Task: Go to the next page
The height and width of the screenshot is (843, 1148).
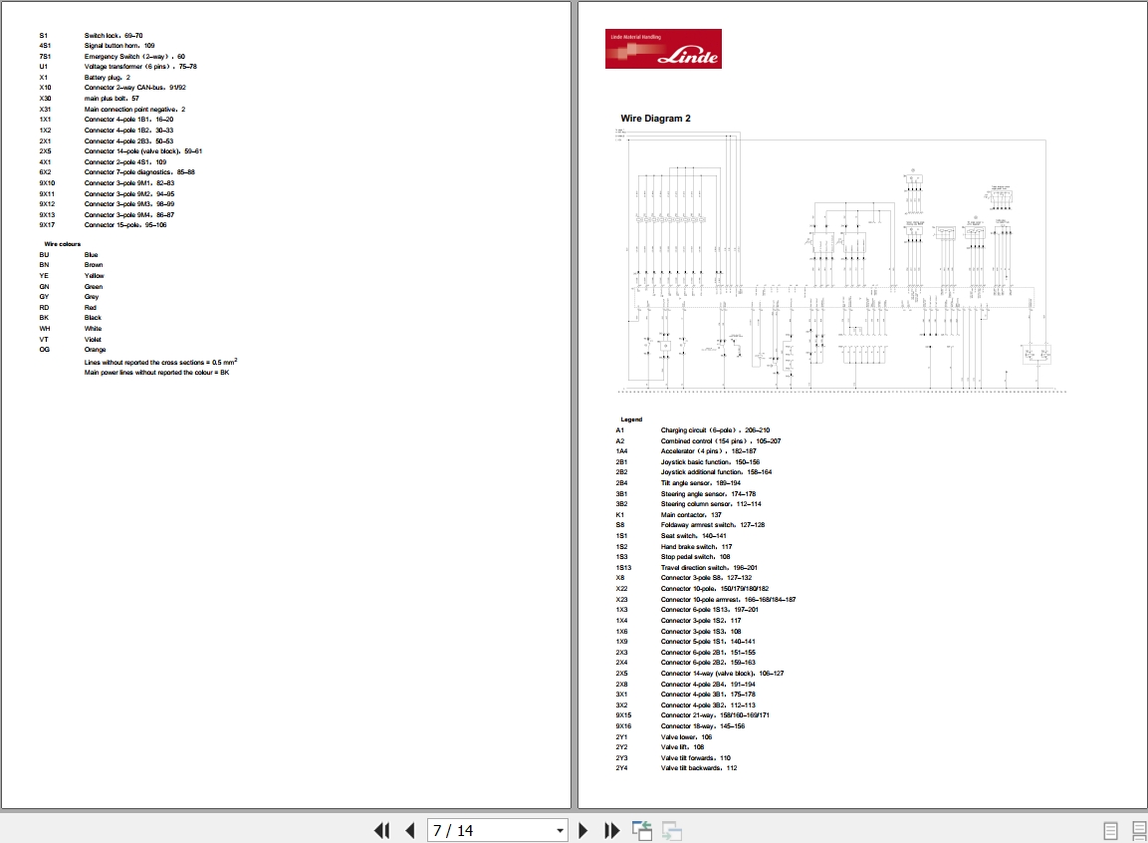Action: pos(582,831)
